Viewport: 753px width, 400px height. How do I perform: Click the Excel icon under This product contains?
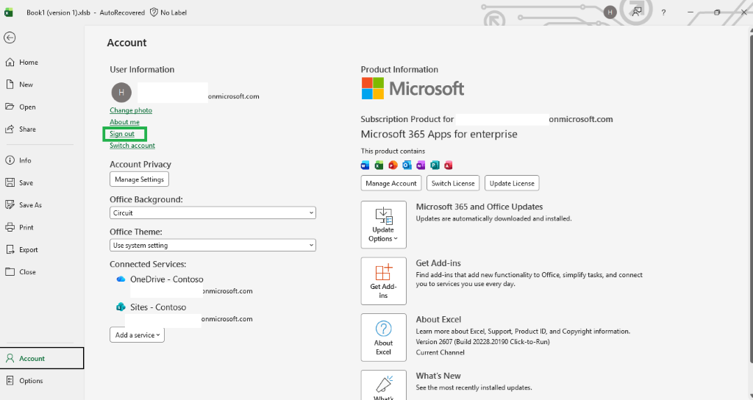pyautogui.click(x=379, y=165)
